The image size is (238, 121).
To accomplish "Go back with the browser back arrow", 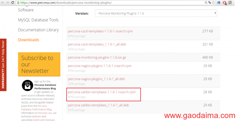I will (x=3, y=3).
